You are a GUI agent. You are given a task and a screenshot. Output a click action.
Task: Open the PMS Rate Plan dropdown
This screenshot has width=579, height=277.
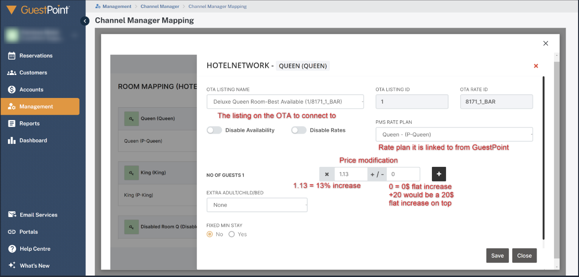pyautogui.click(x=454, y=135)
